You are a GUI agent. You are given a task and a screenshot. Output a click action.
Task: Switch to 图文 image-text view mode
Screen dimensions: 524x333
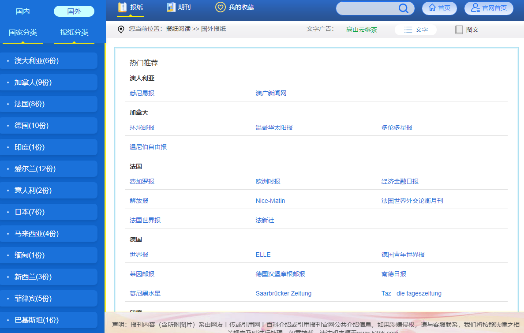click(x=467, y=30)
